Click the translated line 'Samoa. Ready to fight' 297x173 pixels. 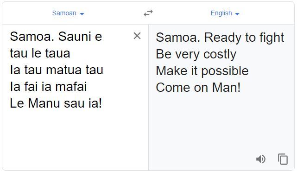click(220, 38)
